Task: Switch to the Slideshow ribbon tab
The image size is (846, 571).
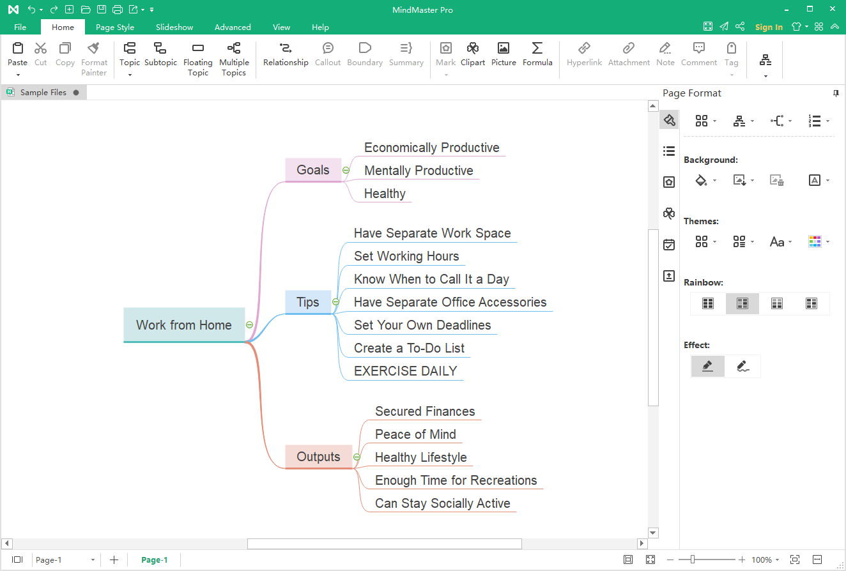Action: (x=174, y=27)
